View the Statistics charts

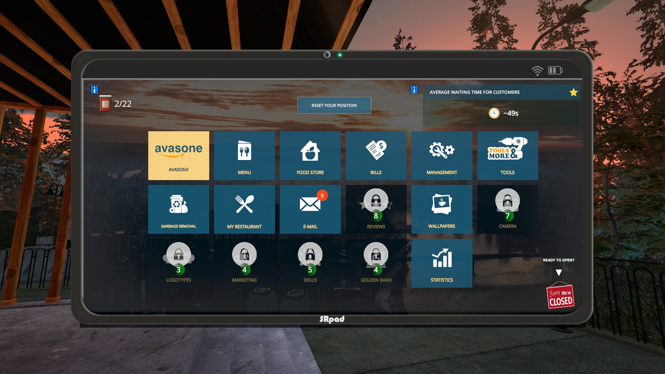pos(442,263)
